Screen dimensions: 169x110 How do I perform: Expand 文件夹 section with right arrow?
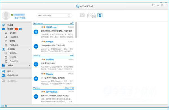pos(30,65)
